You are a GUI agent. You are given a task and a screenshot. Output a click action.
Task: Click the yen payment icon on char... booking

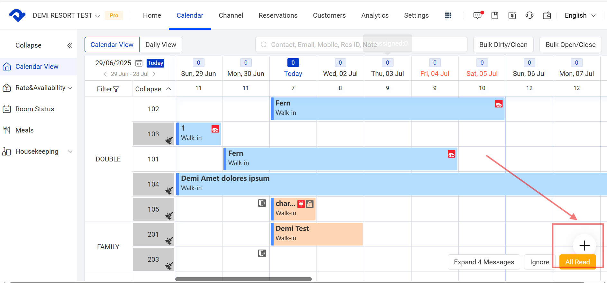tap(301, 204)
